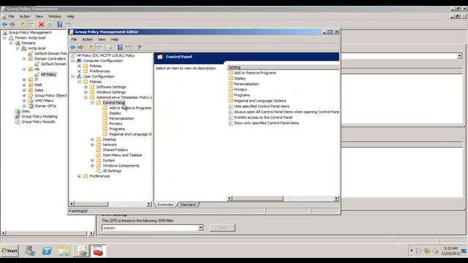
Task: Click red Delete X in Group Policy Management toolbar
Action: click(x=41, y=24)
